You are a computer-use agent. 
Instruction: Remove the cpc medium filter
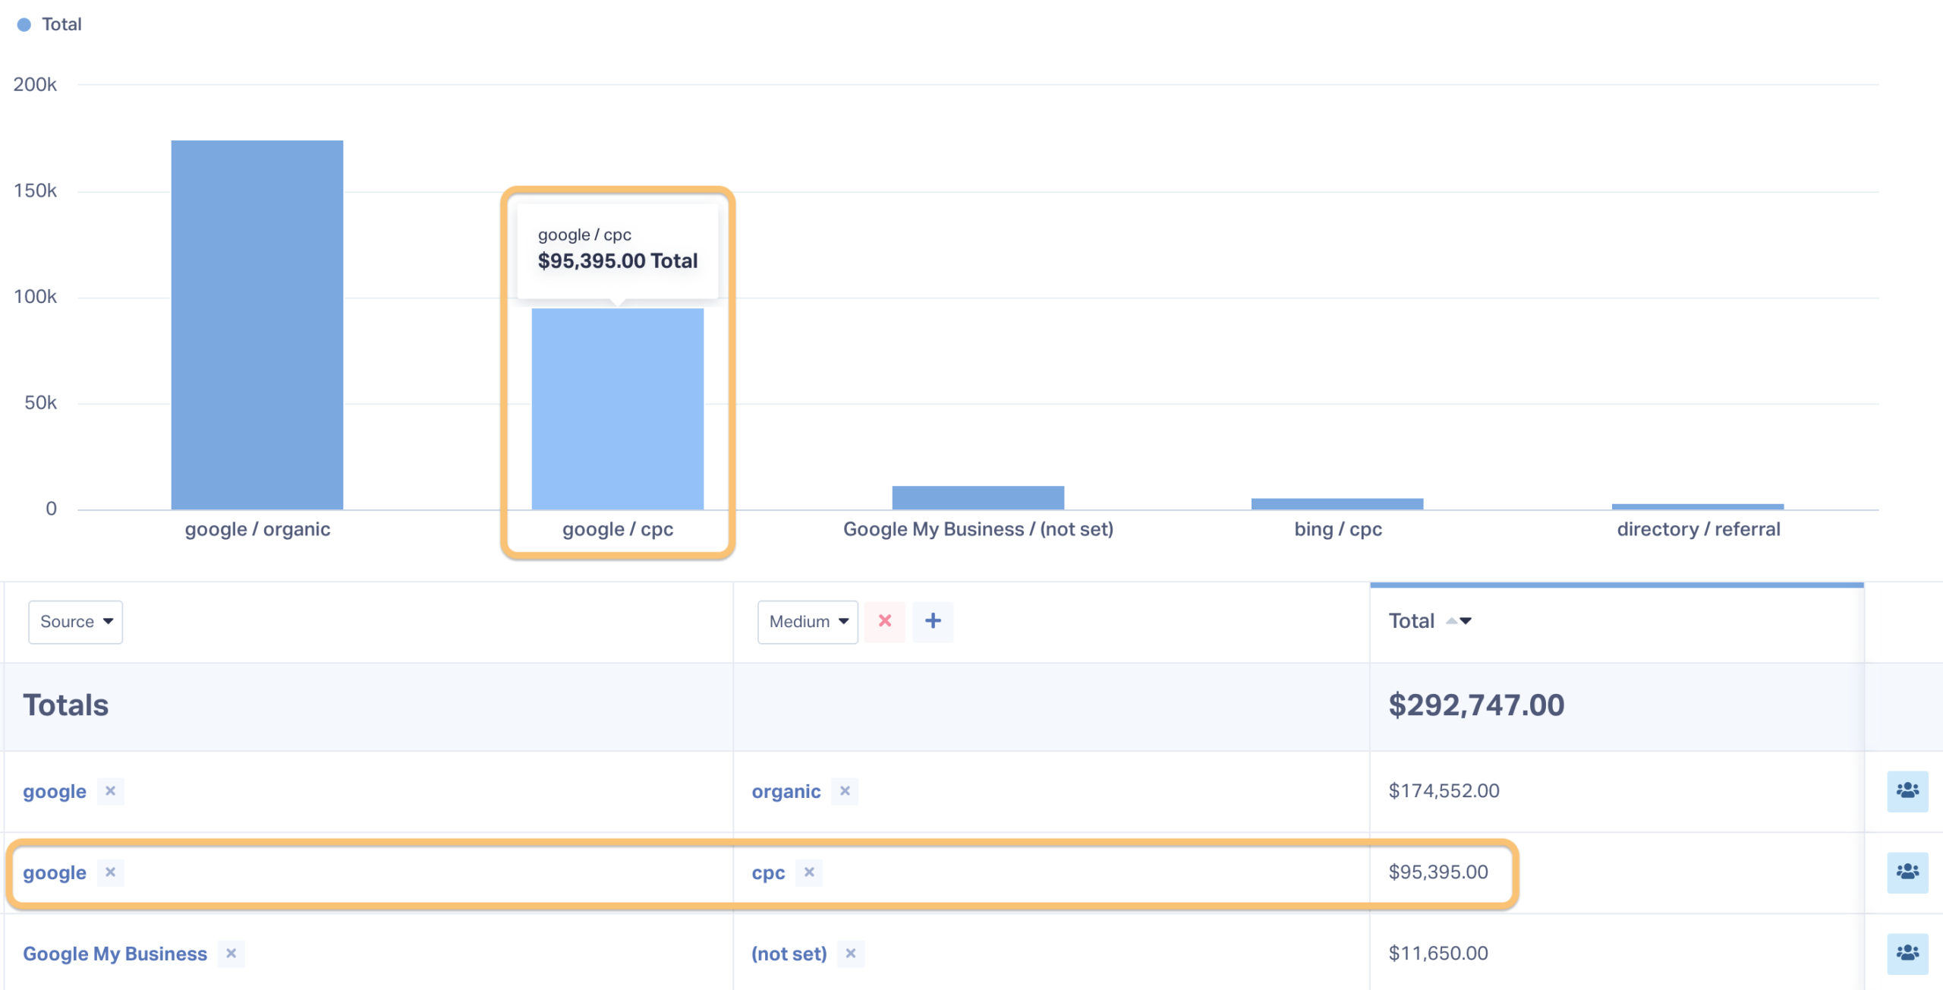click(809, 872)
